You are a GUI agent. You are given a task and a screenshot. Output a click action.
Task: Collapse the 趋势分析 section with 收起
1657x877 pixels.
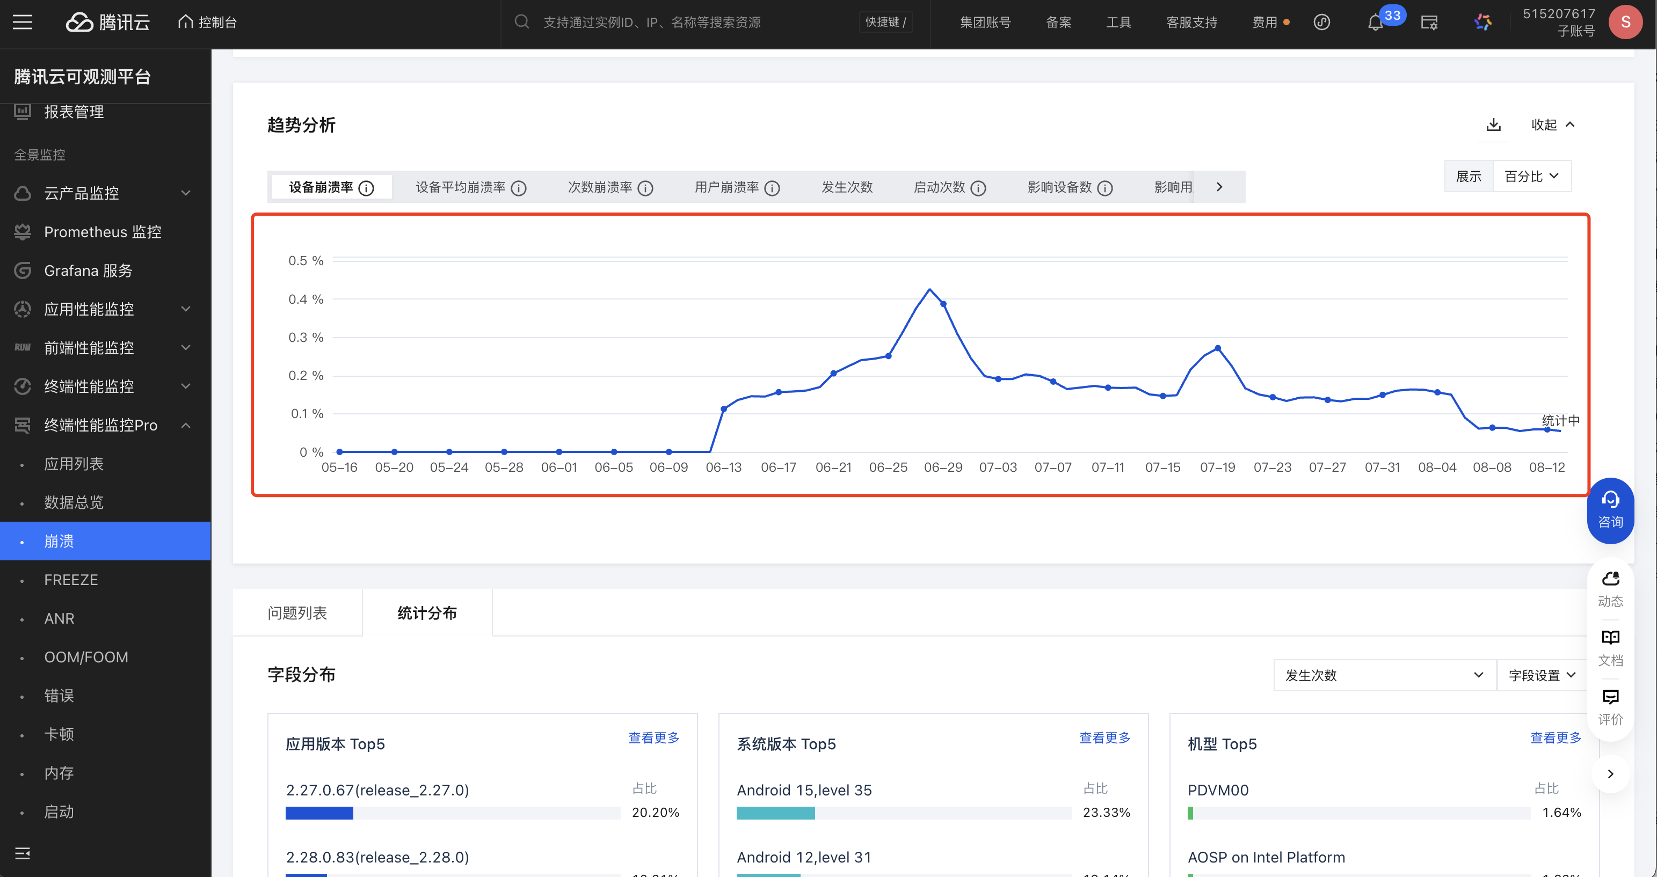1552,125
